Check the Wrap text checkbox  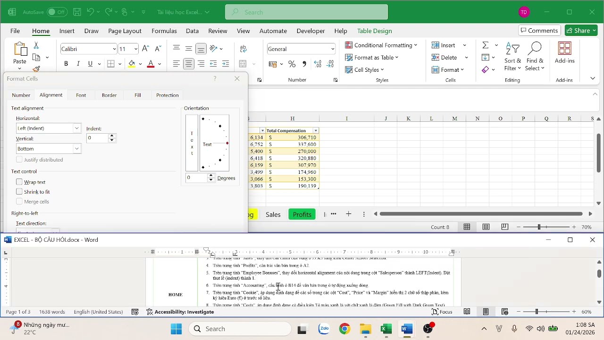click(x=19, y=182)
